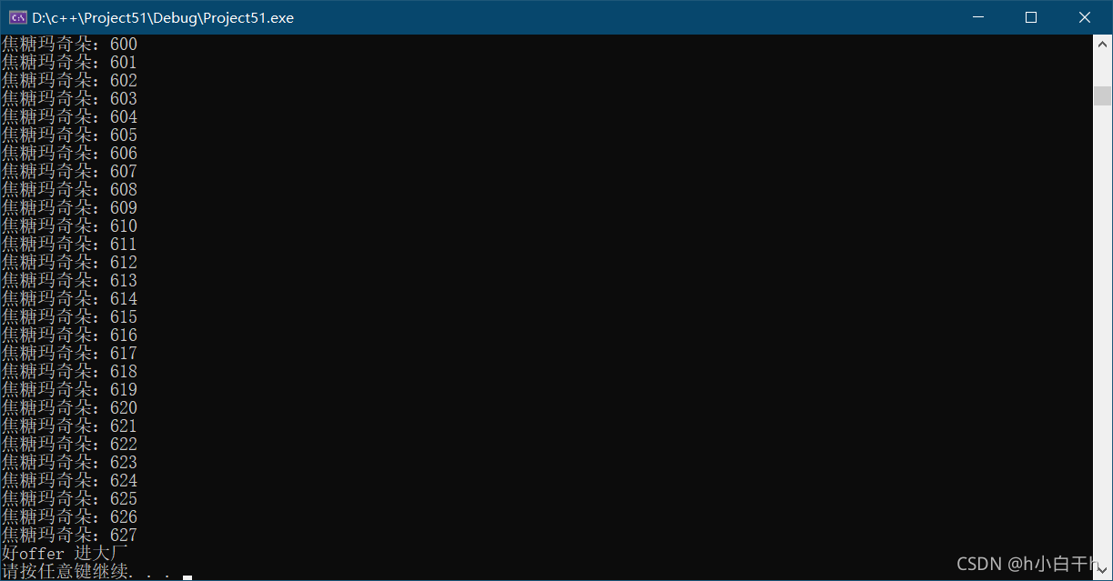Click the line '焦糖玛奇朵: 625'
This screenshot has width=1113, height=581.
pyautogui.click(x=69, y=498)
